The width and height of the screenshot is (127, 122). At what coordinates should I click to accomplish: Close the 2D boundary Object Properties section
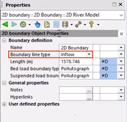[x=121, y=34]
